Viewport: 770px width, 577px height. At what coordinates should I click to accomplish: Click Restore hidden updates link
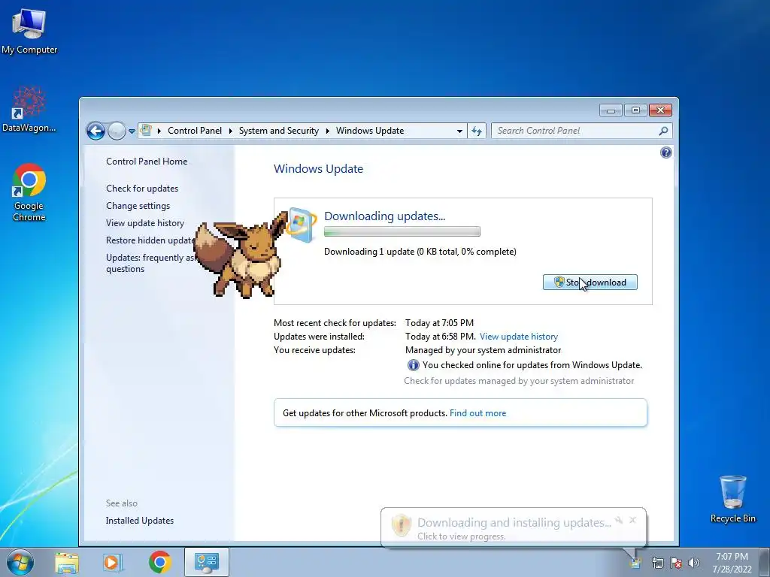(150, 240)
